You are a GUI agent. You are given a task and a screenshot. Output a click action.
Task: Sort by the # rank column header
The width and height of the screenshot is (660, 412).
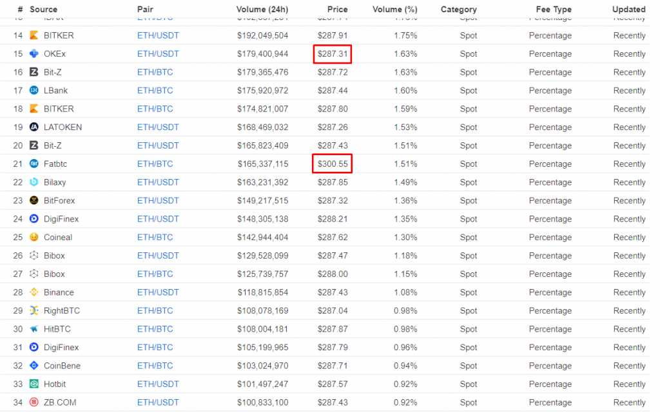(20, 9)
